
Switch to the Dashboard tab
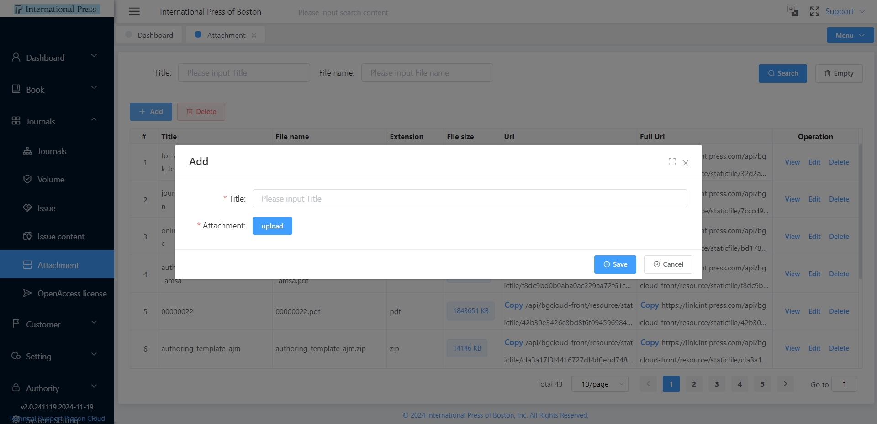[x=149, y=35]
